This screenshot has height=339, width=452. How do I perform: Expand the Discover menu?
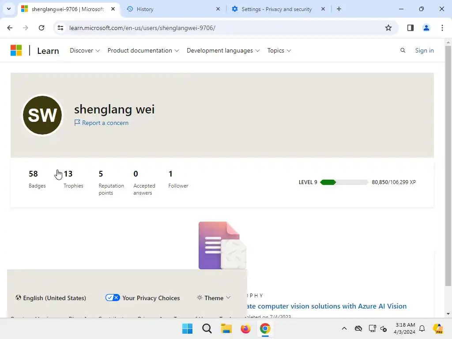85,50
